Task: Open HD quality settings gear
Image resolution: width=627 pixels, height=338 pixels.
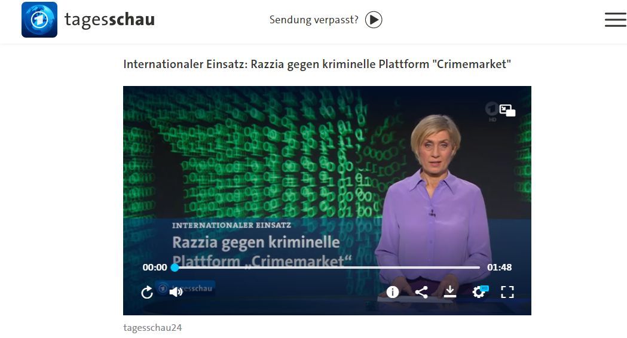Action: (479, 291)
